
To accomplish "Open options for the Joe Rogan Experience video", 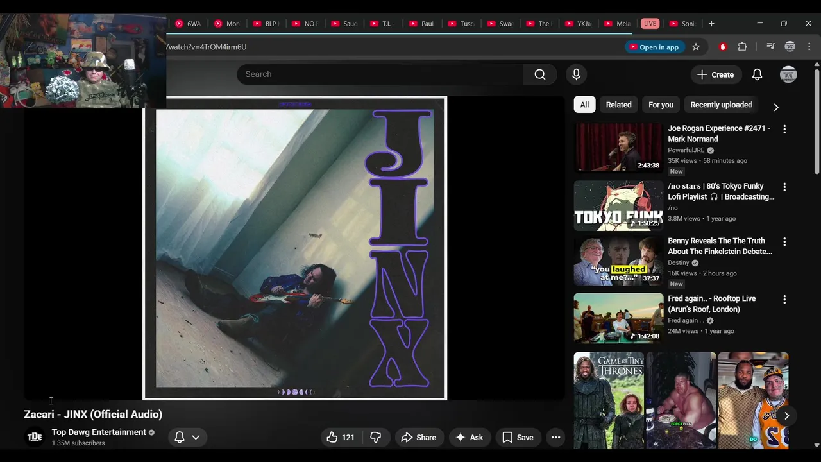I will pos(784,129).
